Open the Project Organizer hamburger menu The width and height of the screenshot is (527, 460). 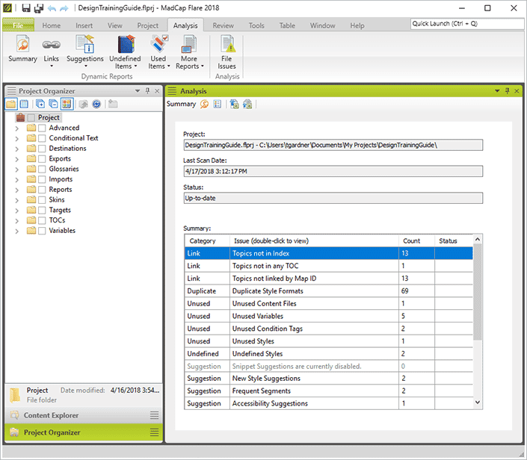coord(11,90)
